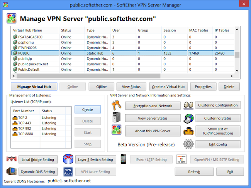Click the listener icon for TCP 2
Viewport: 251px width, 188px height.
(x=15, y=118)
